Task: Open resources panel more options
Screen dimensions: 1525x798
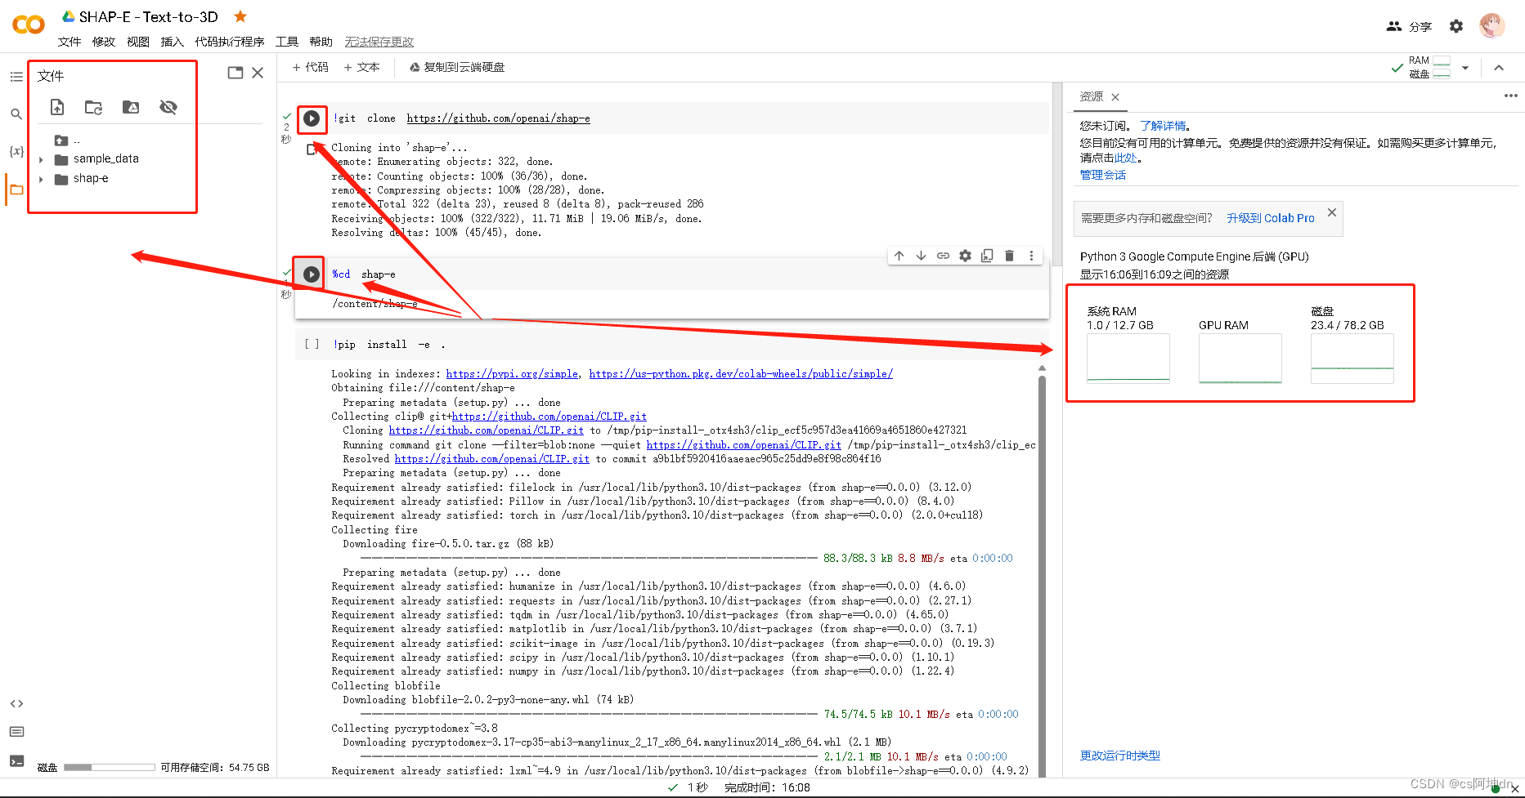Action: [x=1510, y=96]
